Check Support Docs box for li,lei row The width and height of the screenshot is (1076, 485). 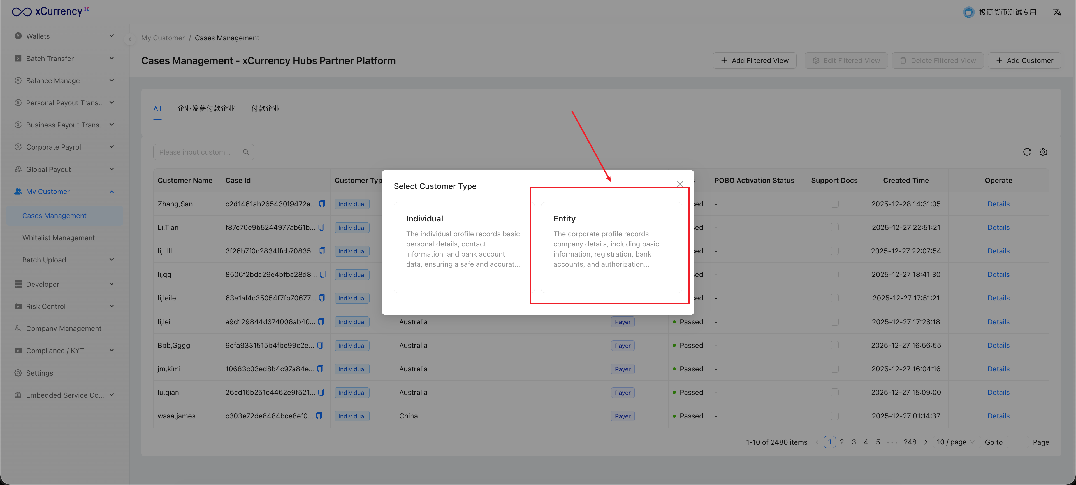(x=834, y=322)
